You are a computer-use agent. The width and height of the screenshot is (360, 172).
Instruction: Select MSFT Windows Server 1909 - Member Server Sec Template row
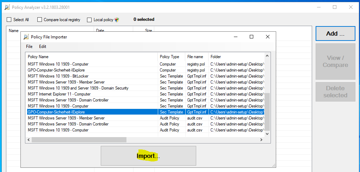click(145, 82)
